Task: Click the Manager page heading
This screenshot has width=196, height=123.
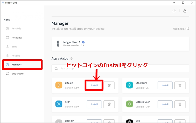Action: tap(60, 23)
